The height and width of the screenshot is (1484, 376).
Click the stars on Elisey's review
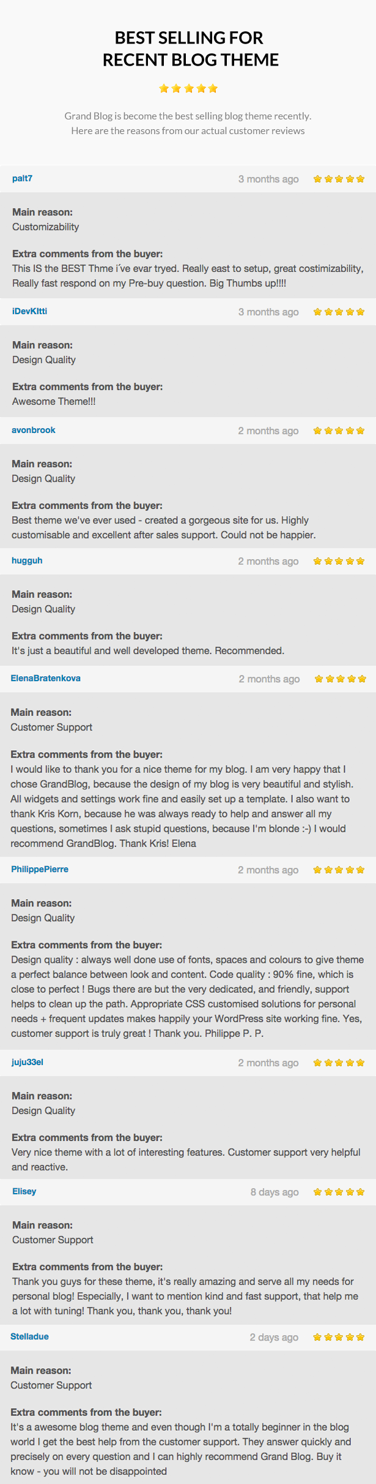(339, 1192)
